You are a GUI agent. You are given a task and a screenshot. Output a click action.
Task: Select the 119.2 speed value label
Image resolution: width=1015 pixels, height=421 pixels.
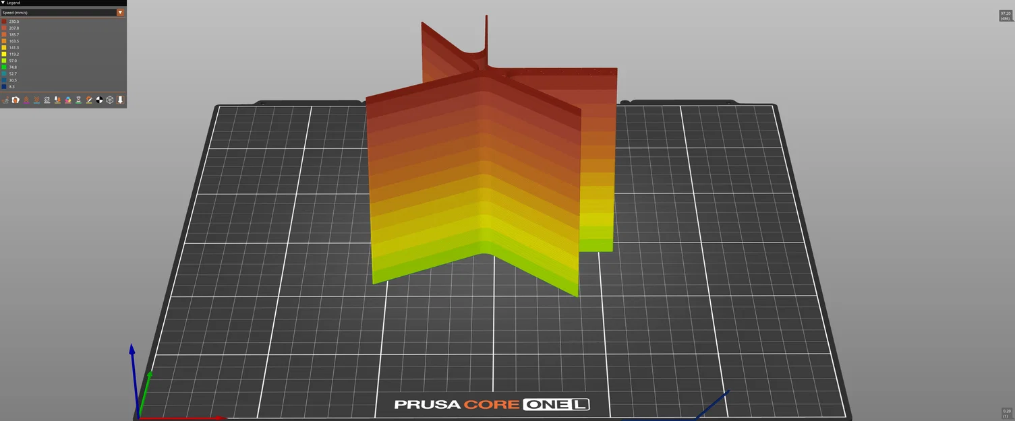pos(14,54)
